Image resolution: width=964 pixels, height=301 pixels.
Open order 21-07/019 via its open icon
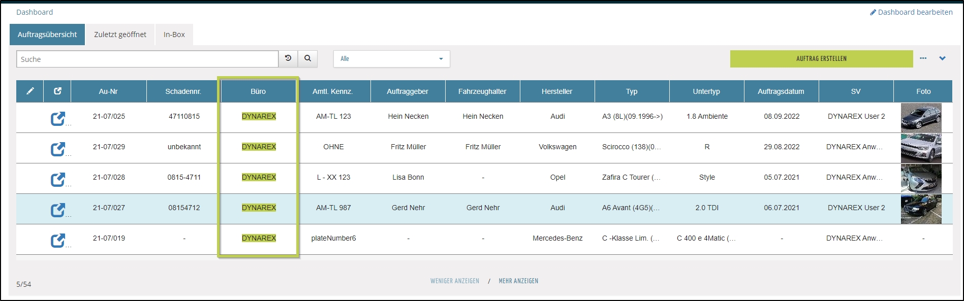point(57,240)
